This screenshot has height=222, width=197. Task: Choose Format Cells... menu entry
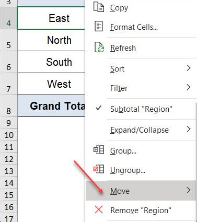[x=134, y=27]
